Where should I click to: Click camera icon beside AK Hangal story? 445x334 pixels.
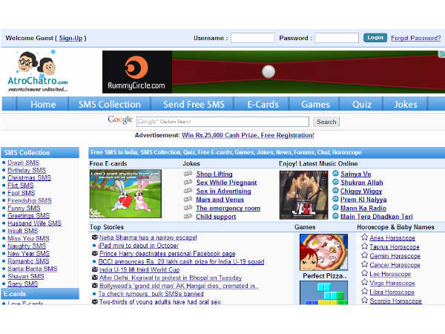[95, 286]
